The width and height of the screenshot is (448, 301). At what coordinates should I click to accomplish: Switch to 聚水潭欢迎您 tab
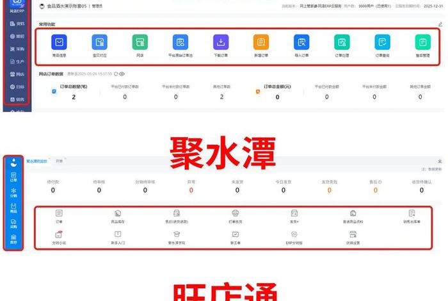(x=36, y=161)
